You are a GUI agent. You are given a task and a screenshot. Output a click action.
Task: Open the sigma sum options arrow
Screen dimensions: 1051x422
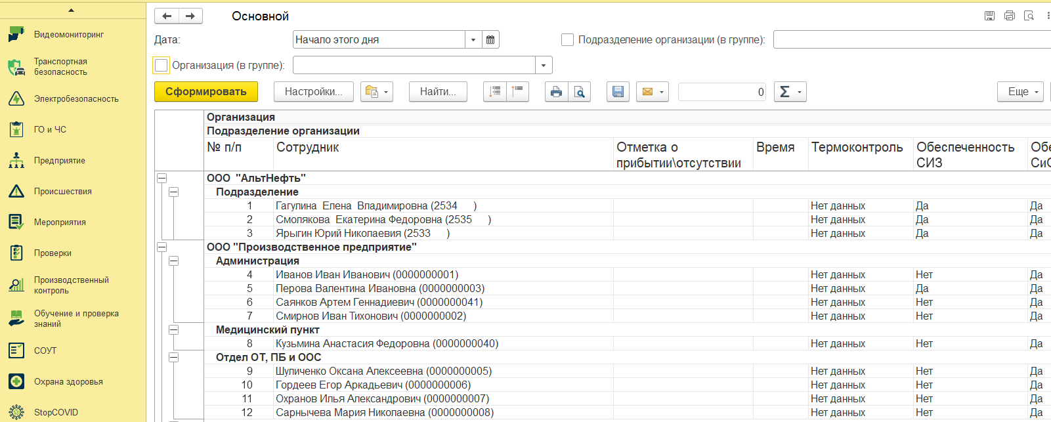point(800,92)
